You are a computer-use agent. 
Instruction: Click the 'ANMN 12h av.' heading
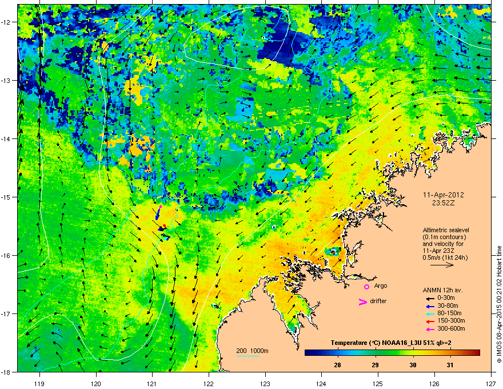click(442, 290)
